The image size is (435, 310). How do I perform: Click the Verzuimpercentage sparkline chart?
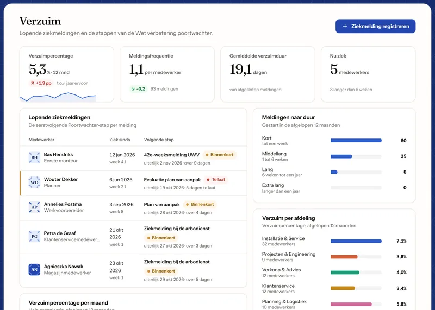pos(58,97)
